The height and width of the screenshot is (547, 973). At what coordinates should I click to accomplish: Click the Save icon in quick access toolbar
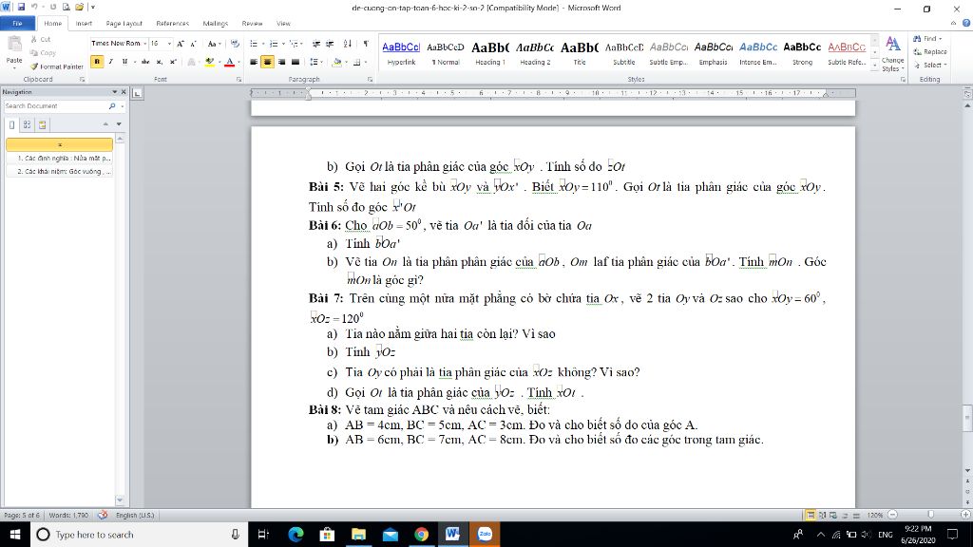(21, 8)
